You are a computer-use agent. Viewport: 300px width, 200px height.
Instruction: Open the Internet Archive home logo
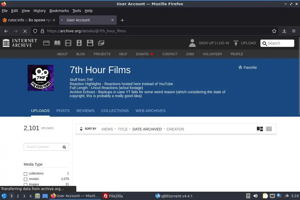[20, 43]
